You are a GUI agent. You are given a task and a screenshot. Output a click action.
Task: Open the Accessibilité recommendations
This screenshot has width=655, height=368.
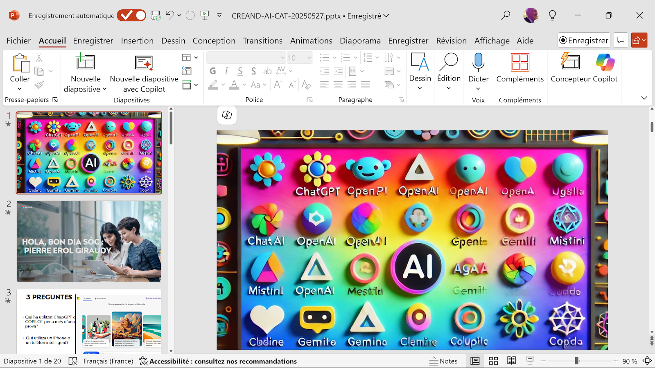coord(218,361)
